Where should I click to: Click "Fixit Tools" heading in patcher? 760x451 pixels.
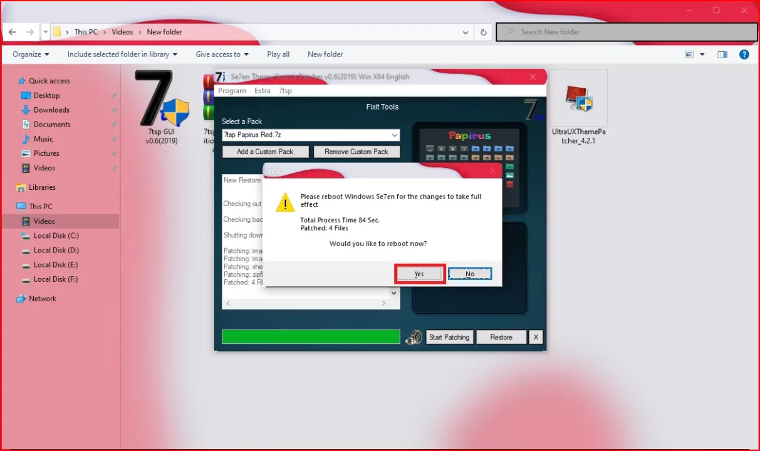382,106
